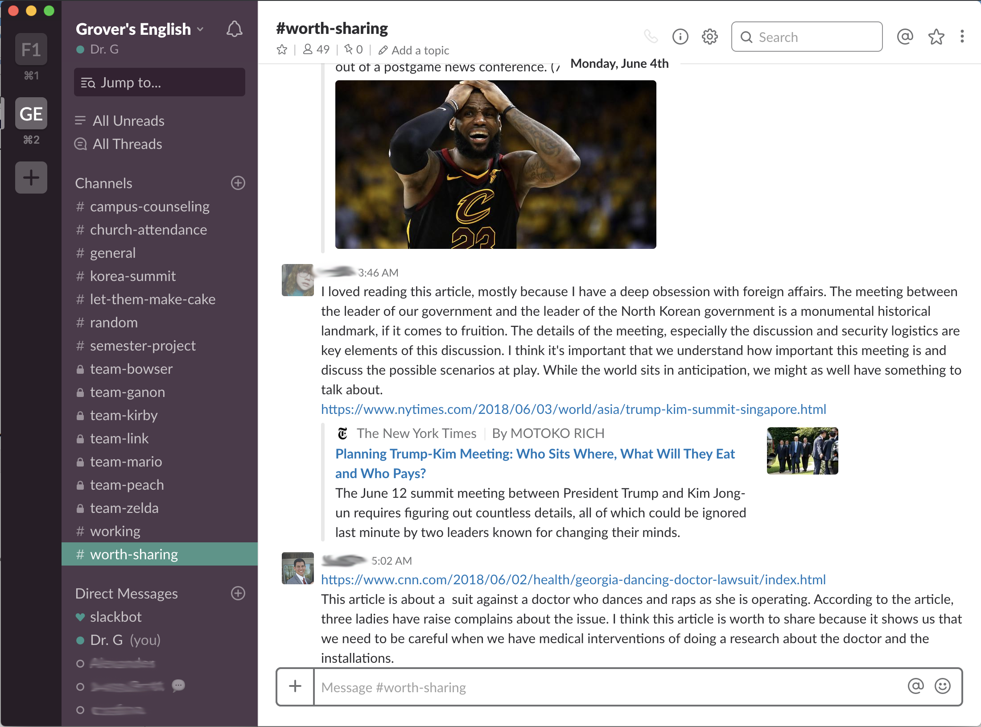
Task: Open emoji picker smiley icon
Action: pyautogui.click(x=942, y=686)
